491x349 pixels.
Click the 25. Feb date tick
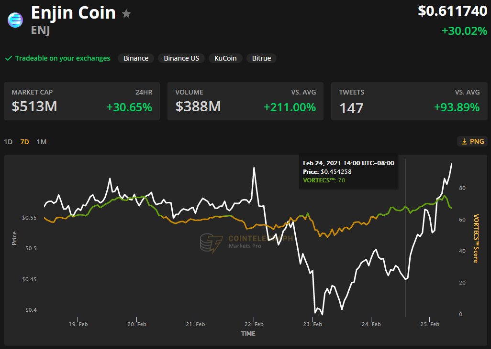click(430, 324)
